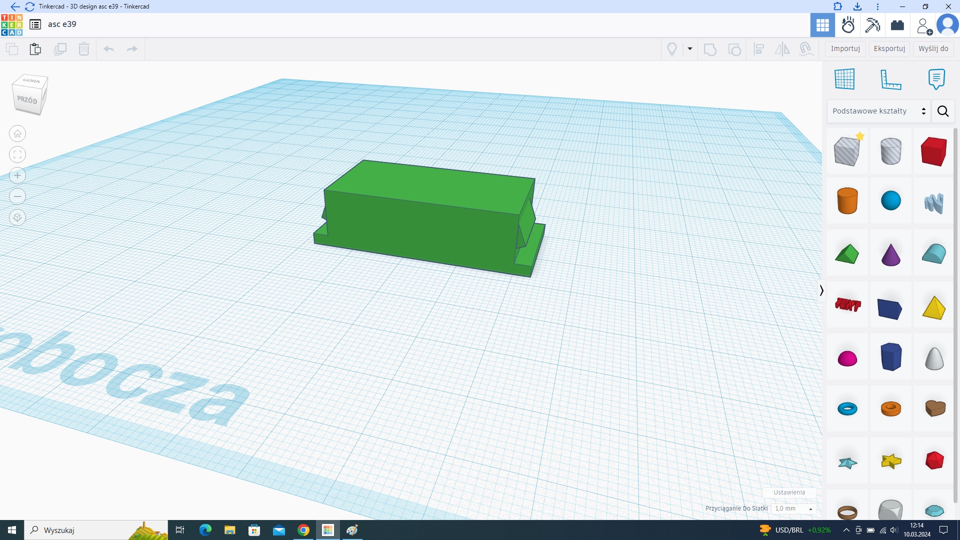
Task: Toggle between flat and perspective view
Action: (17, 217)
